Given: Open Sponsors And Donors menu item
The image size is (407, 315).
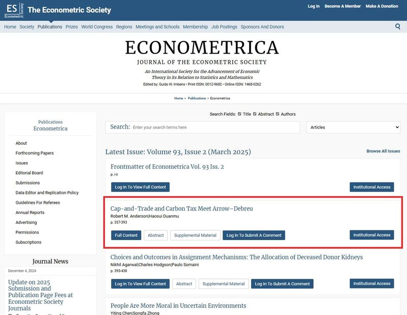Looking at the screenshot, I should point(262,27).
